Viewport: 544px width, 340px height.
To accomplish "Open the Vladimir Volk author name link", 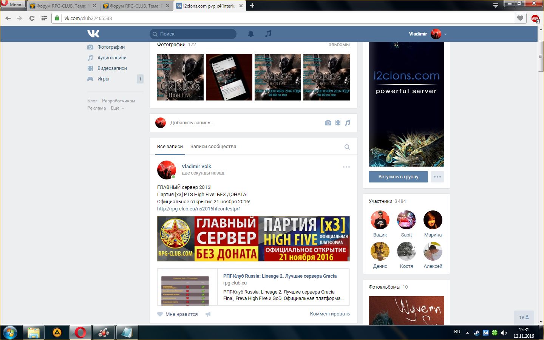I will 196,167.
